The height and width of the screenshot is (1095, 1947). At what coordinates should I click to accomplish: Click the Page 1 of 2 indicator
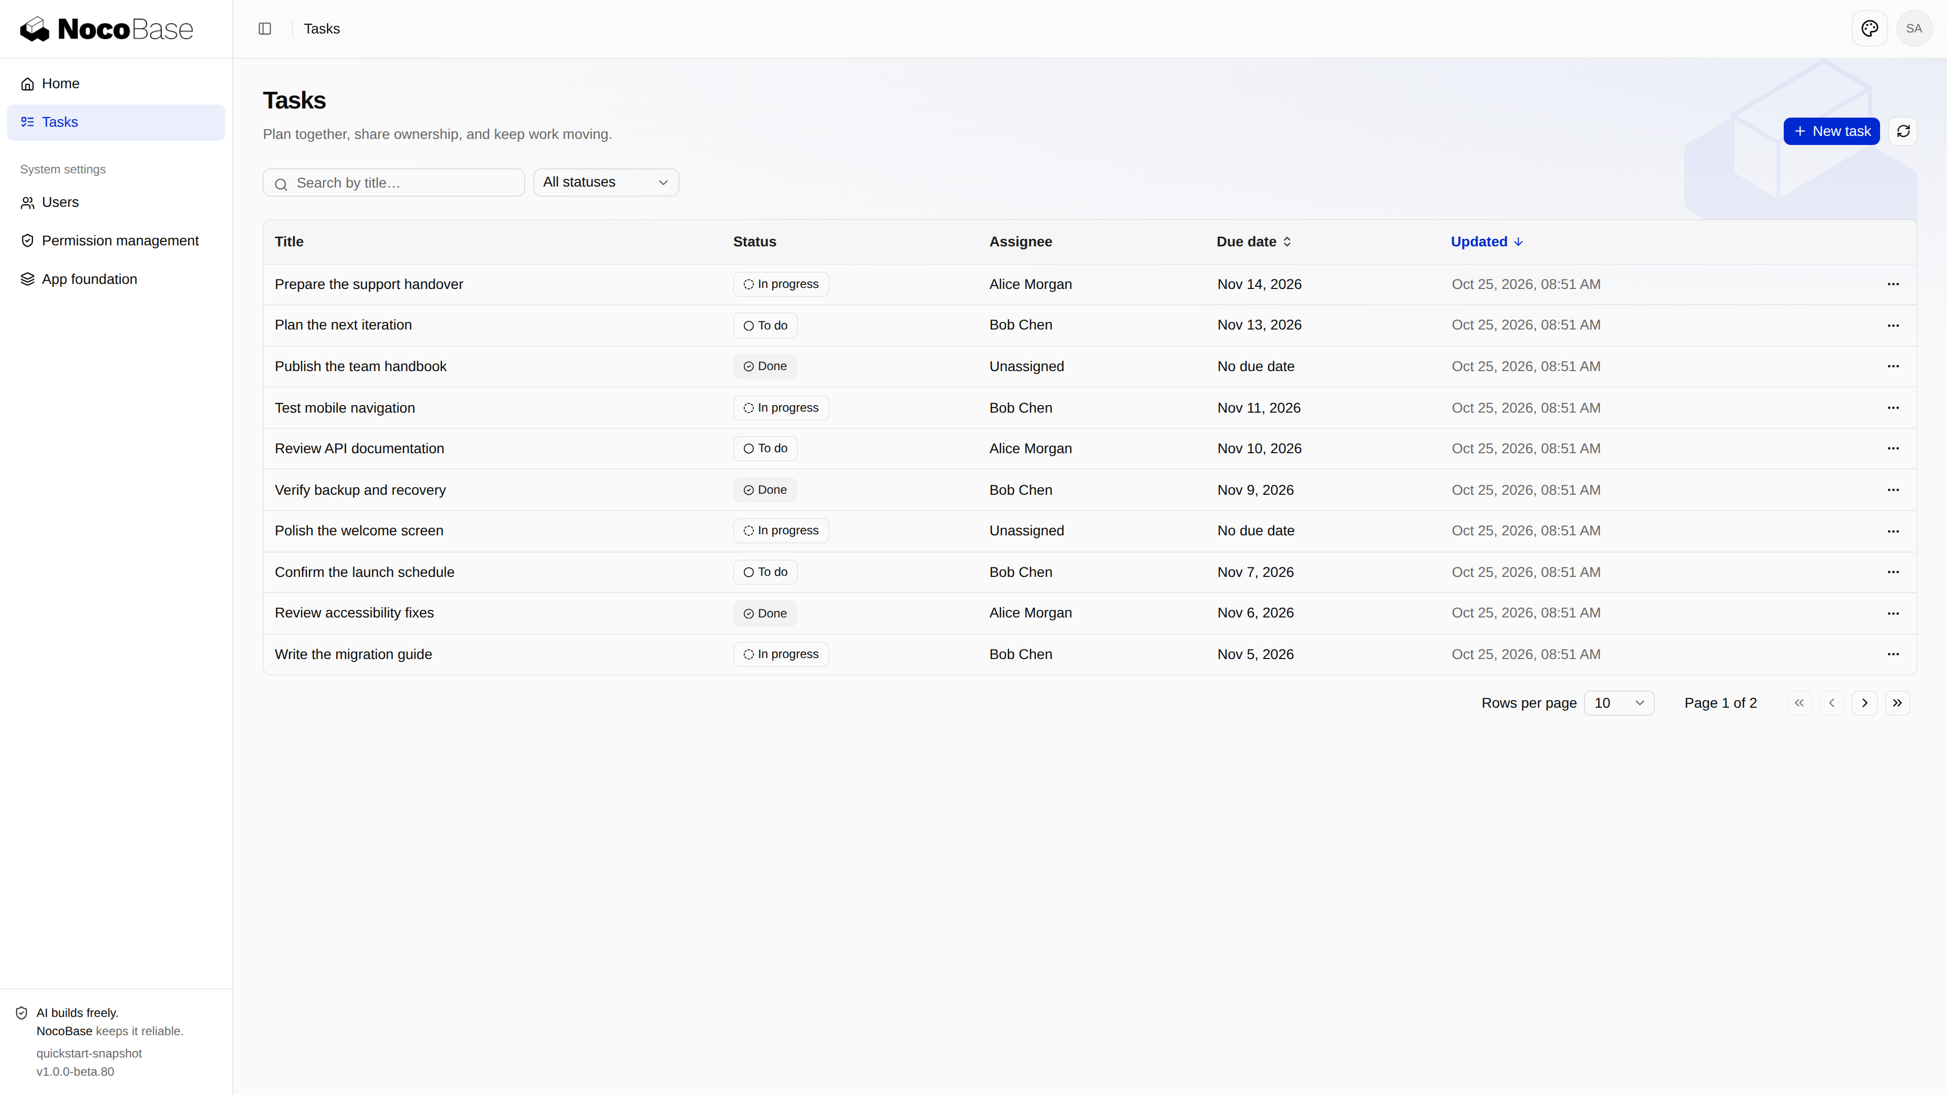[x=1720, y=704]
